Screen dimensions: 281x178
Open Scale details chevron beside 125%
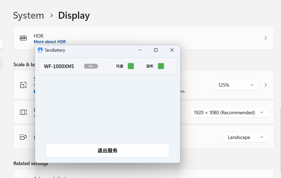coord(266,85)
